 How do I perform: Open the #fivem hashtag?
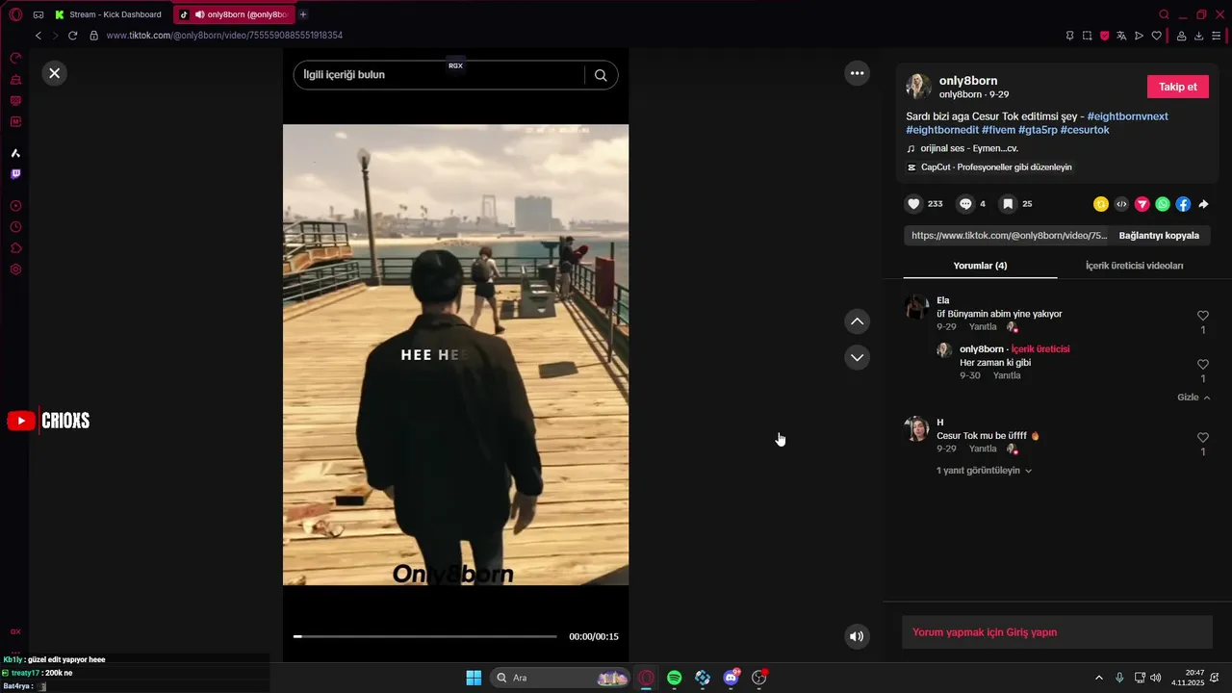coord(998,130)
